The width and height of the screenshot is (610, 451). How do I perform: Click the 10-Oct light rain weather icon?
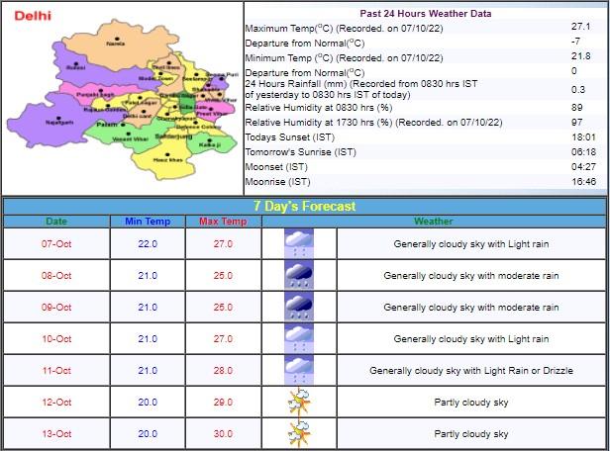[299, 339]
